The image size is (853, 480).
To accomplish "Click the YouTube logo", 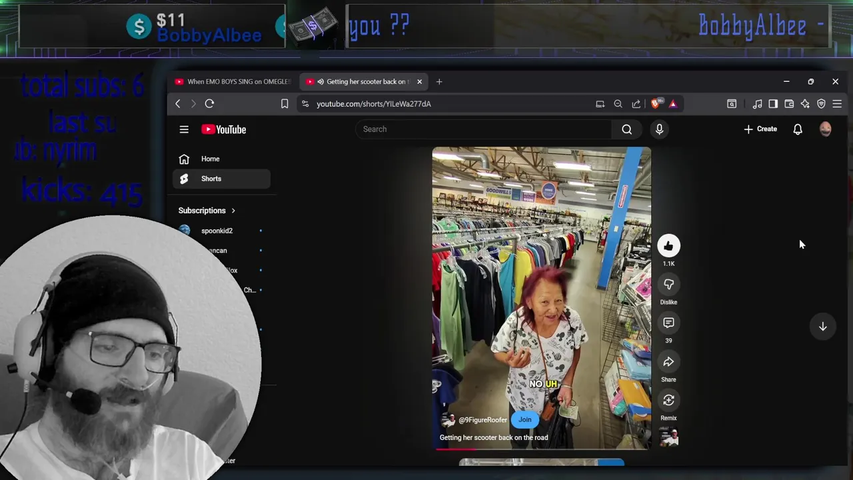I will pos(224,129).
